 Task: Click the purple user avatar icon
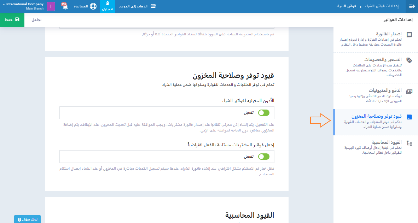pyautogui.click(x=51, y=6)
